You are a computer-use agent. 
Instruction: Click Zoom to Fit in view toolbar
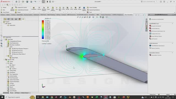[78, 17]
